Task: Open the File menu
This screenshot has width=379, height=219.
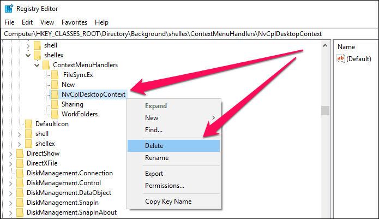Action: pyautogui.click(x=9, y=22)
